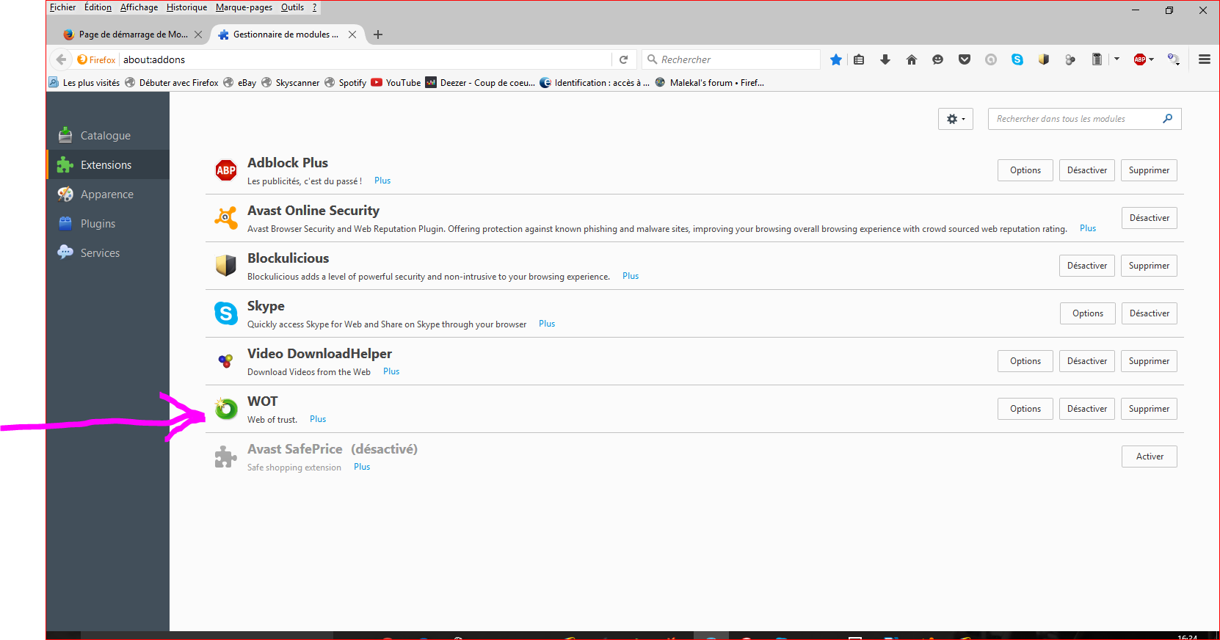This screenshot has height=640, width=1220.
Task: Click the about:addons address bar
Action: tap(365, 59)
